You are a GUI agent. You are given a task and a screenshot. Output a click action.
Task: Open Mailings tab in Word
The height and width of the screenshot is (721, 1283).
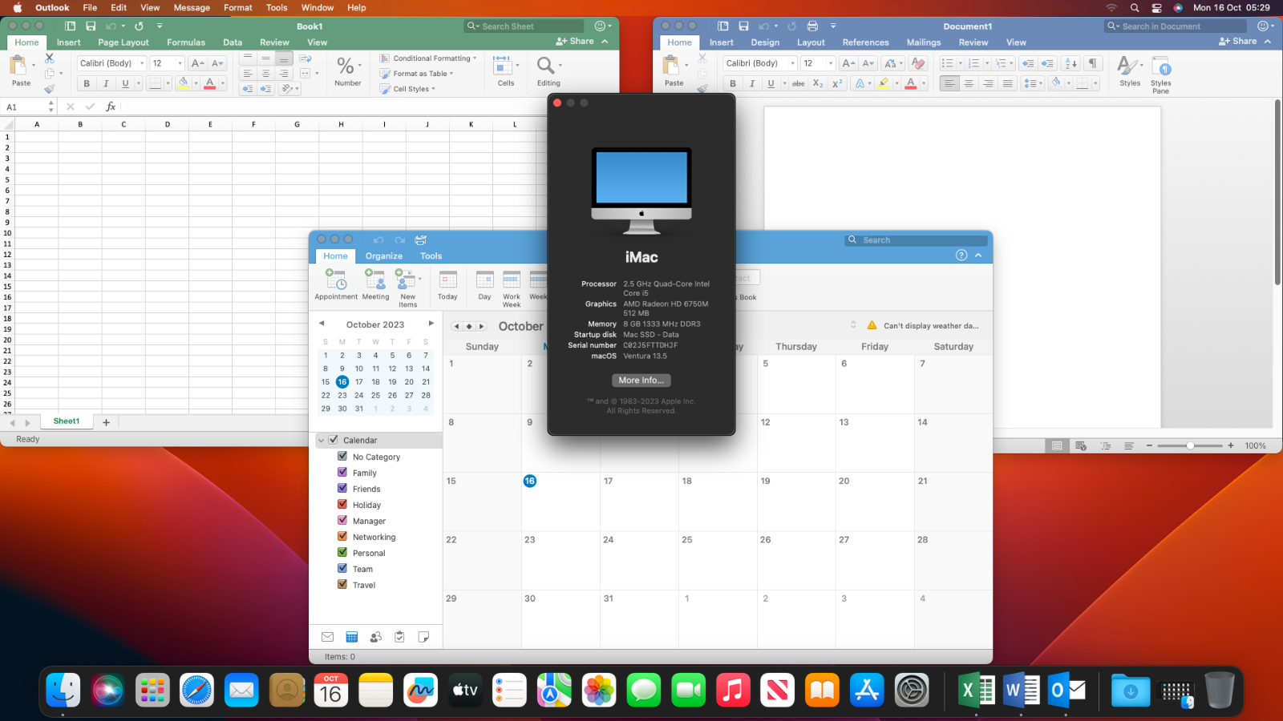[x=924, y=42]
